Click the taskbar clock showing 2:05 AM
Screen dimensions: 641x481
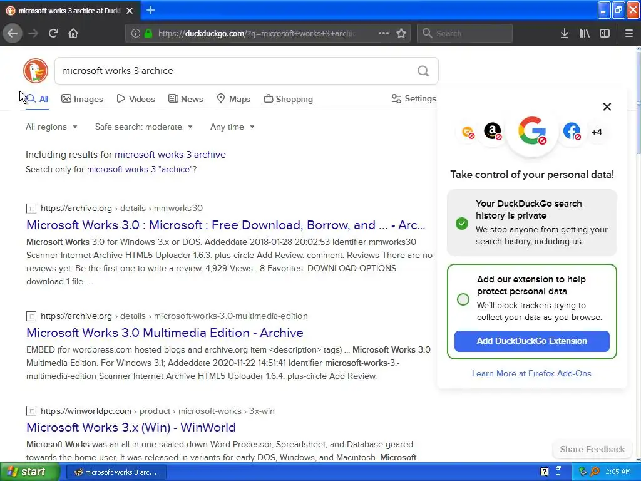[618, 472]
